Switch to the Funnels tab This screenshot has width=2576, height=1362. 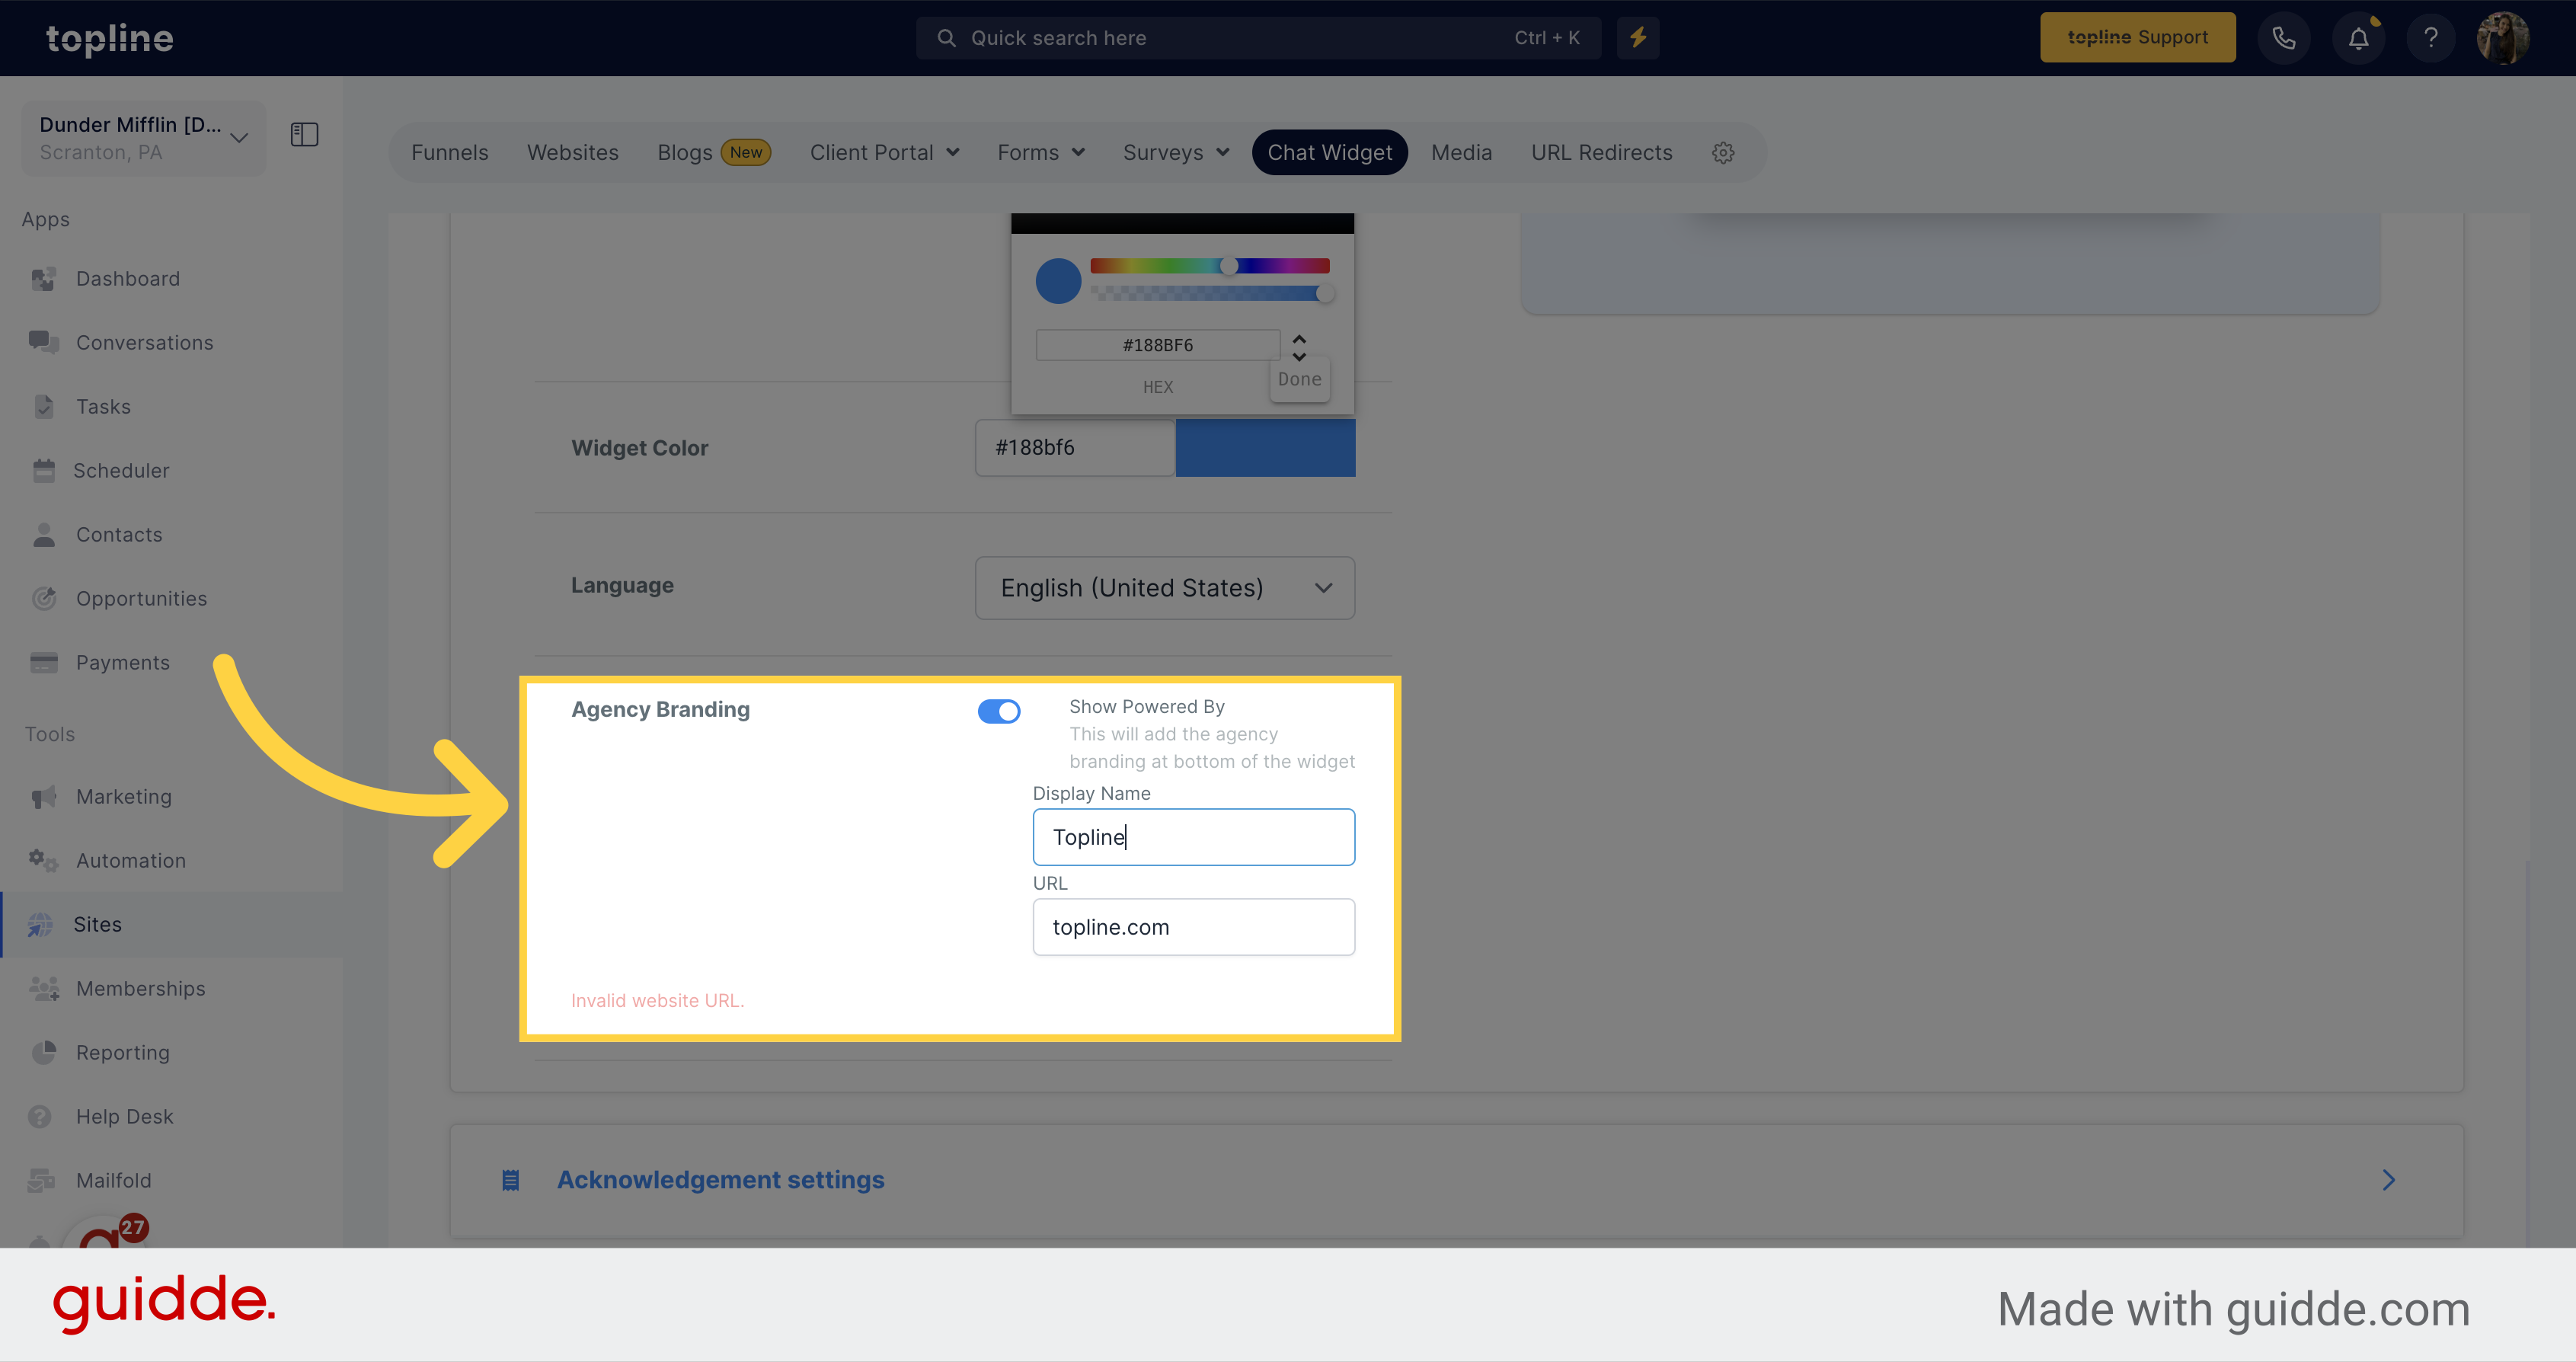tap(450, 152)
